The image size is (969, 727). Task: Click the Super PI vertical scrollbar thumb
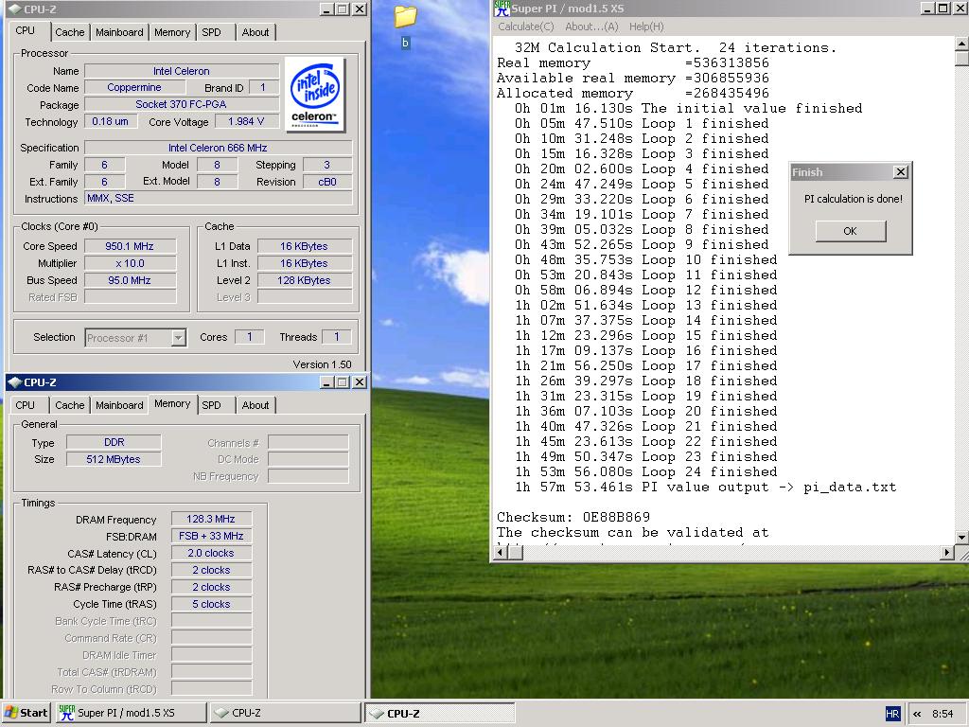[961, 58]
